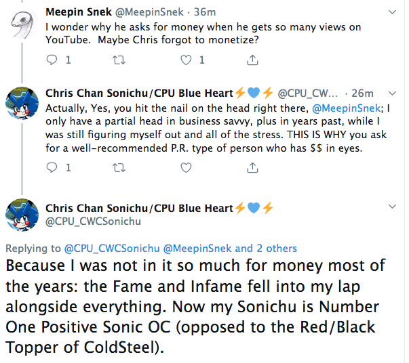Retweet Meepin Snek's YouTube monetize tweet
The width and height of the screenshot is (409, 363).
point(119,60)
